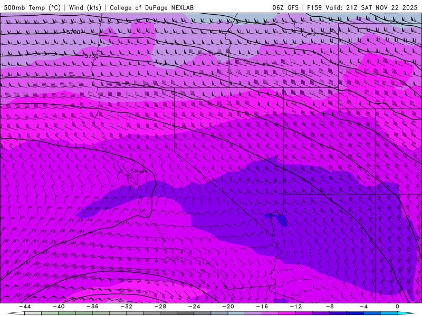Click the -4 colorbar value

pos(363,307)
